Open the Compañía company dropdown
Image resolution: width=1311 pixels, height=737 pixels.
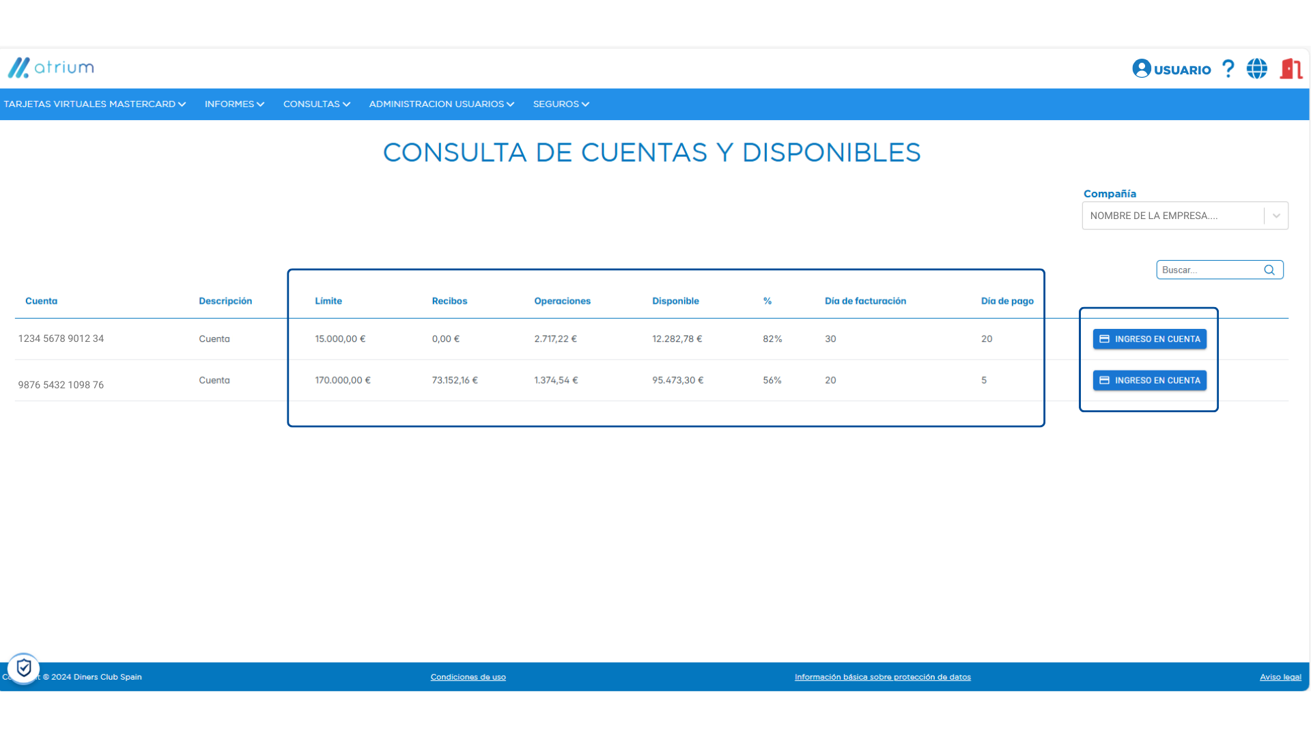(1184, 216)
